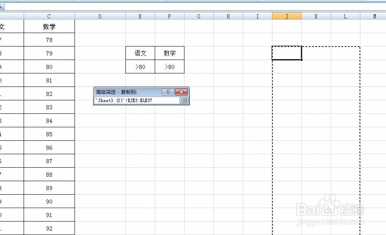The width and height of the screenshot is (386, 235).
Task: Select column C header
Action: pyautogui.click(x=49, y=16)
